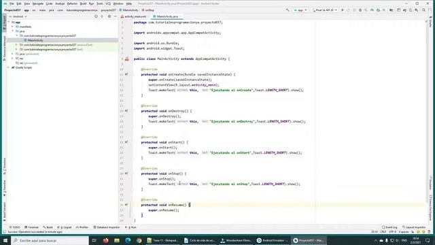The width and height of the screenshot is (435, 245).
Task: Open the Search Everywhere magnifier icon
Action: point(424,10)
